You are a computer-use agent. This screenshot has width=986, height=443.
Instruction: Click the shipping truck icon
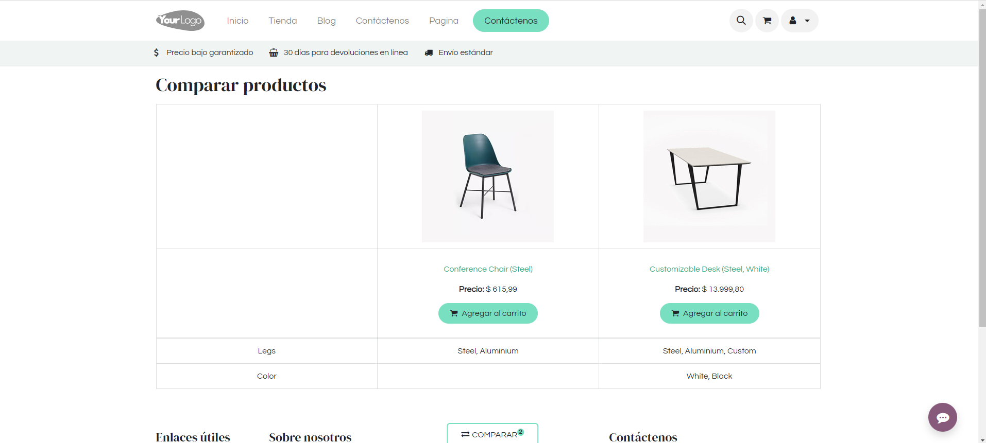point(429,52)
